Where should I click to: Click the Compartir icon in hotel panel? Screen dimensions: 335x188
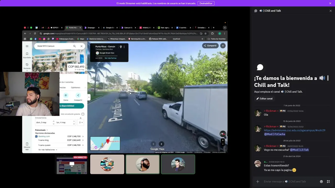click(78, 95)
